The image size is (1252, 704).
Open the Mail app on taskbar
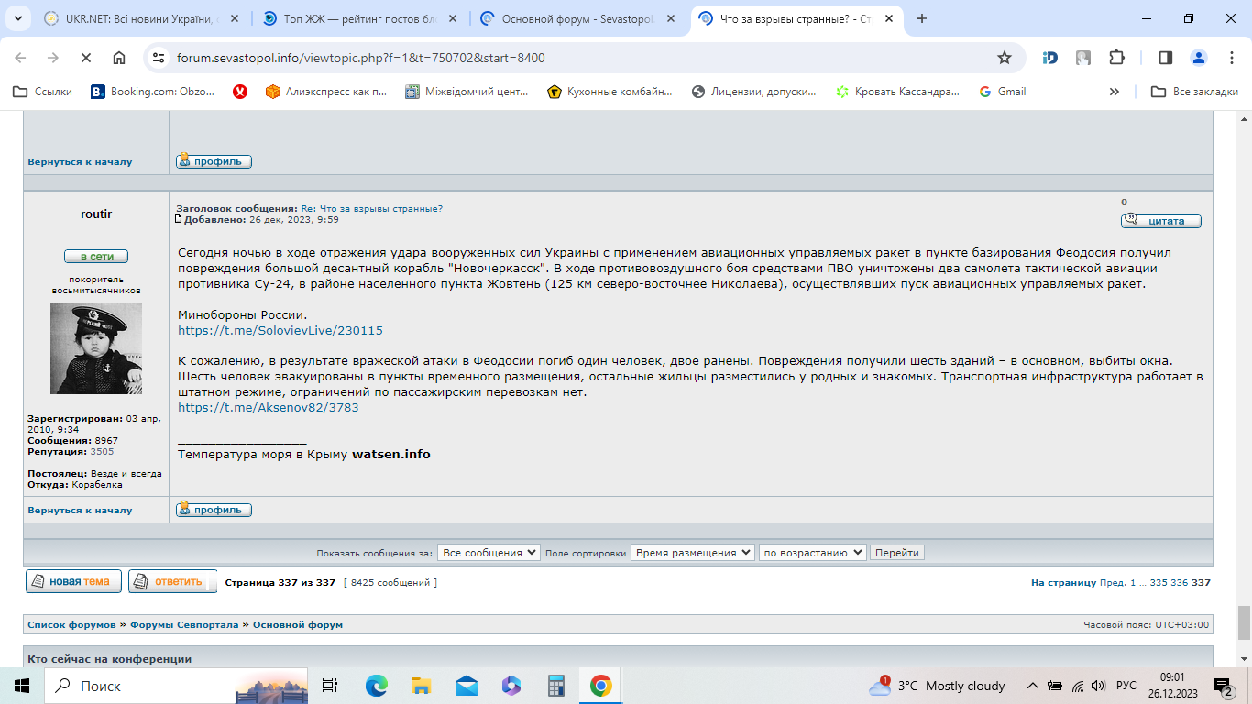pyautogui.click(x=466, y=686)
